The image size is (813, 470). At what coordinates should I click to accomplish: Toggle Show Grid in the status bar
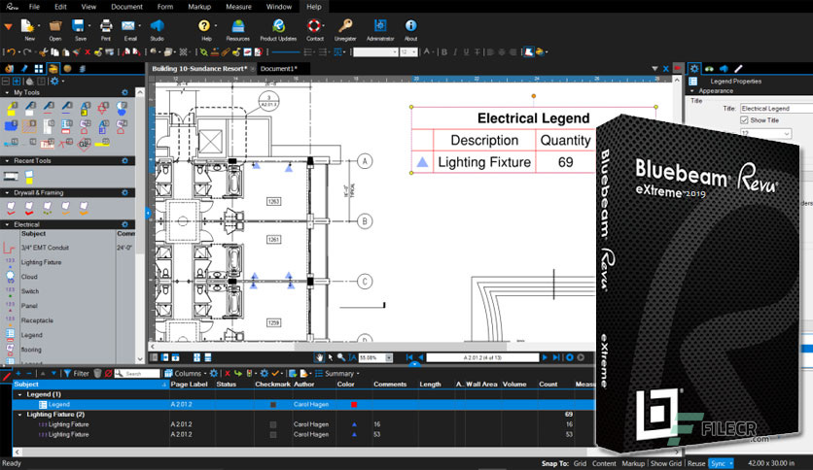[666, 463]
